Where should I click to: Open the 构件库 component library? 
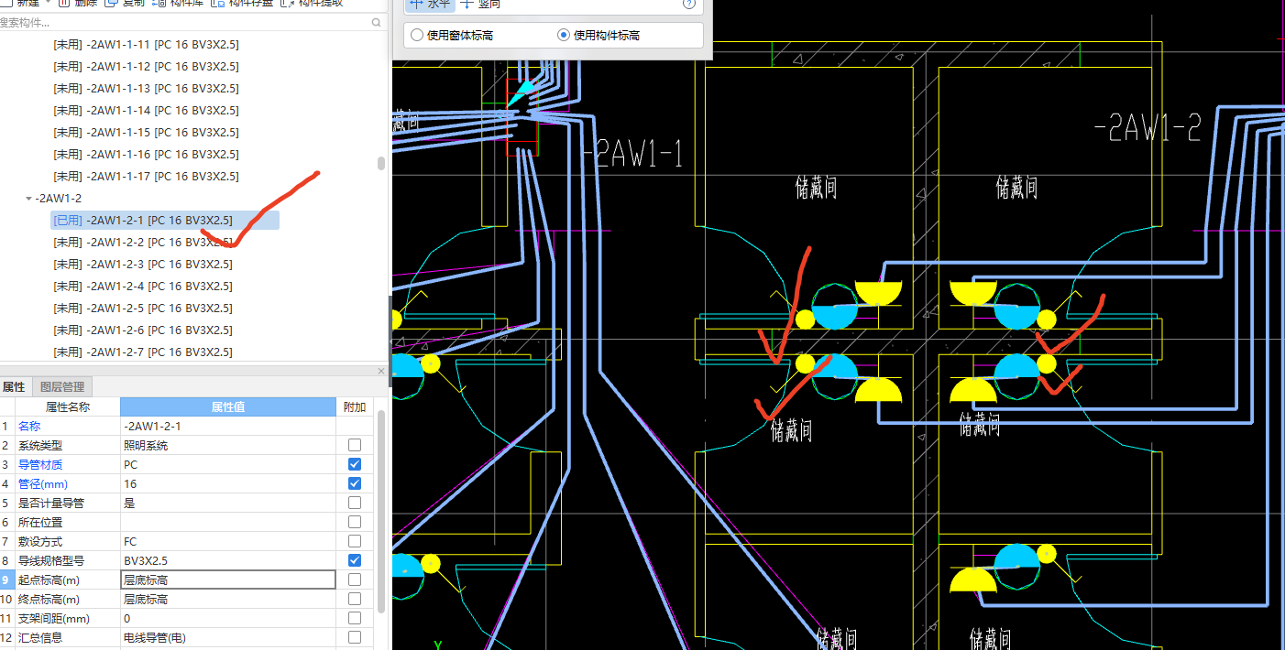(x=178, y=4)
